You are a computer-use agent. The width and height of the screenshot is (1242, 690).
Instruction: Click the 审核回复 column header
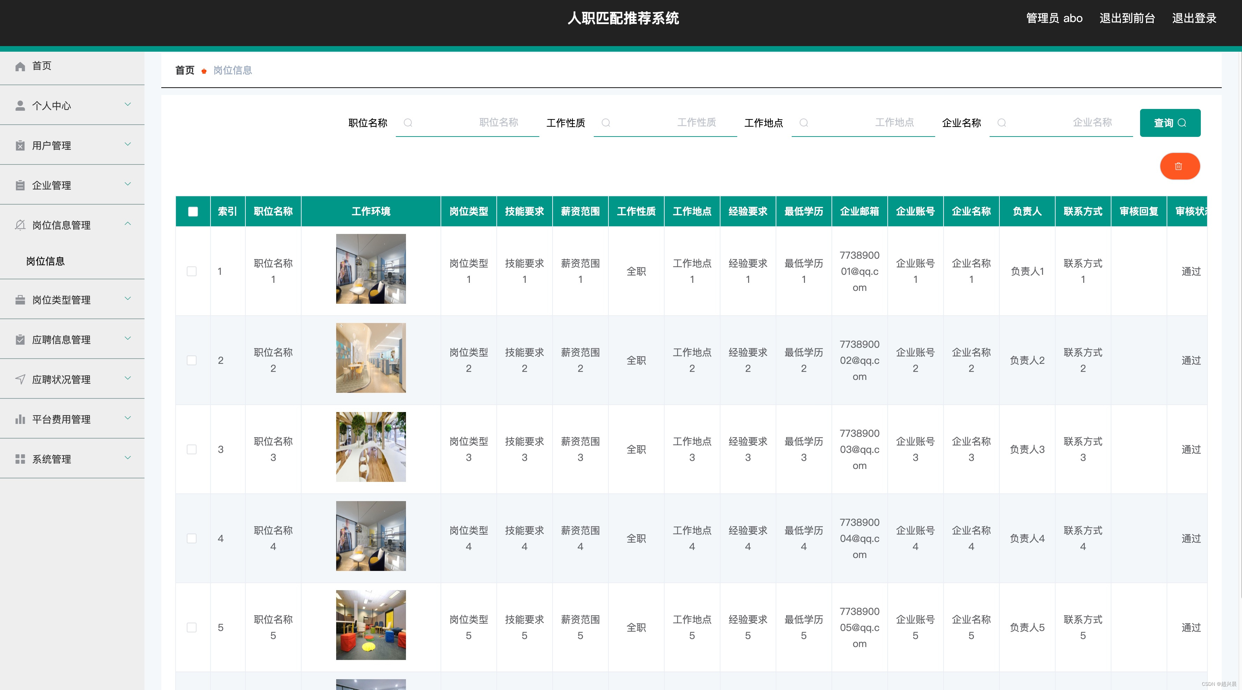coord(1139,211)
